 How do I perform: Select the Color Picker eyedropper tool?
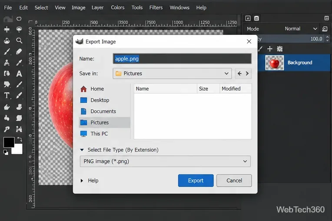[x=19, y=63]
